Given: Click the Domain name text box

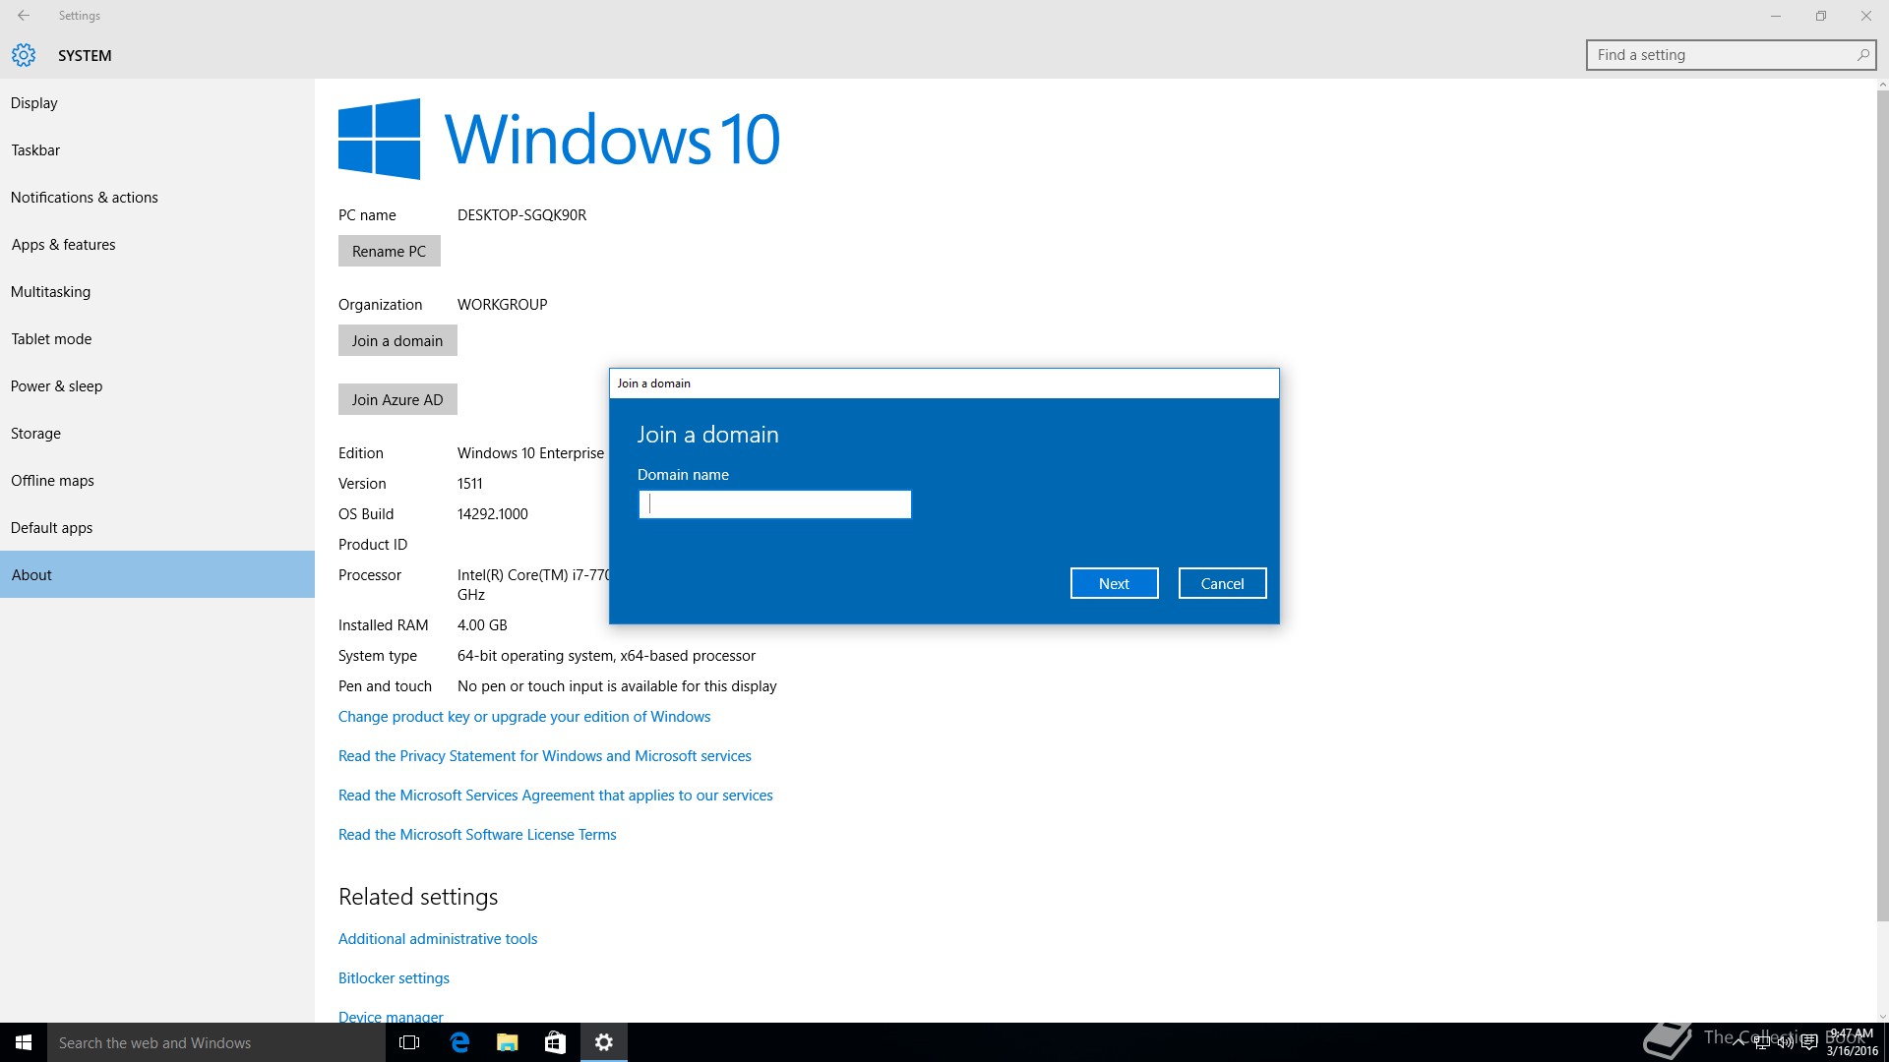Looking at the screenshot, I should [775, 504].
